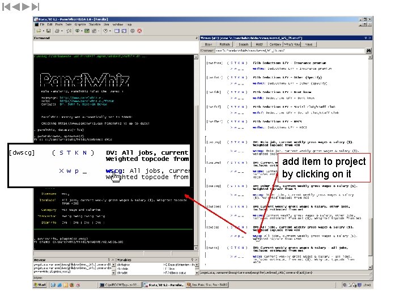
Task: Click the News button in Viewer
Action: tap(309, 45)
